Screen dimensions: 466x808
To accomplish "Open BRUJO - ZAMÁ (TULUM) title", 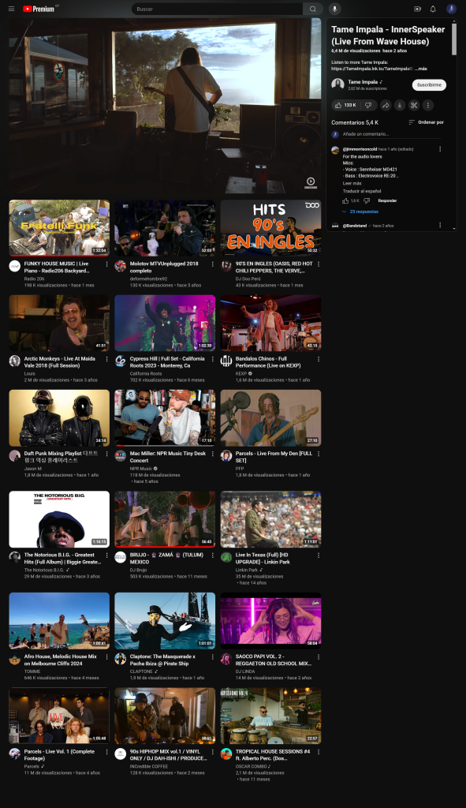I will click(x=166, y=558).
